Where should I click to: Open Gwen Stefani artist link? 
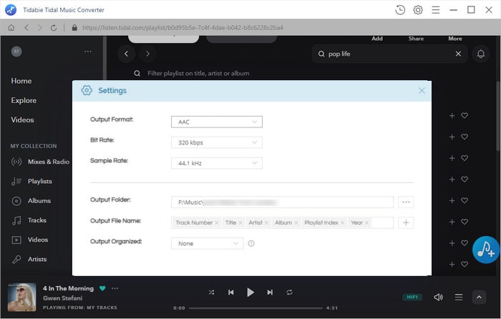point(63,298)
